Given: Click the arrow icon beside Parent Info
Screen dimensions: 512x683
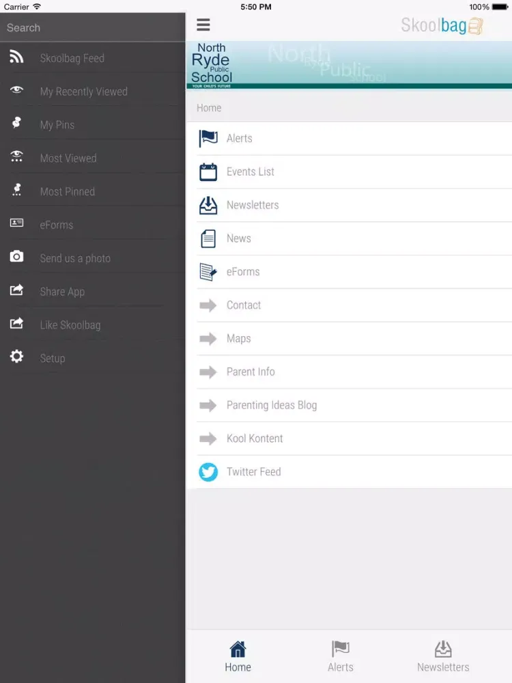Looking at the screenshot, I should point(208,372).
